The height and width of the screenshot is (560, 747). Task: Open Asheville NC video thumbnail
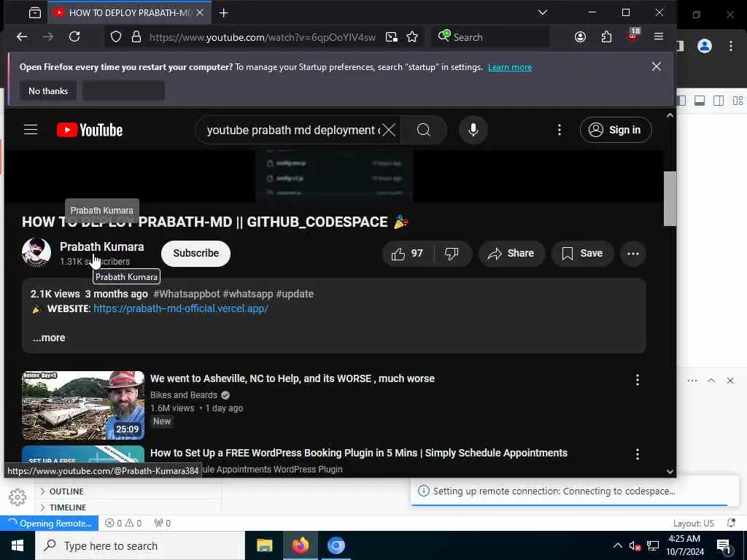(83, 405)
